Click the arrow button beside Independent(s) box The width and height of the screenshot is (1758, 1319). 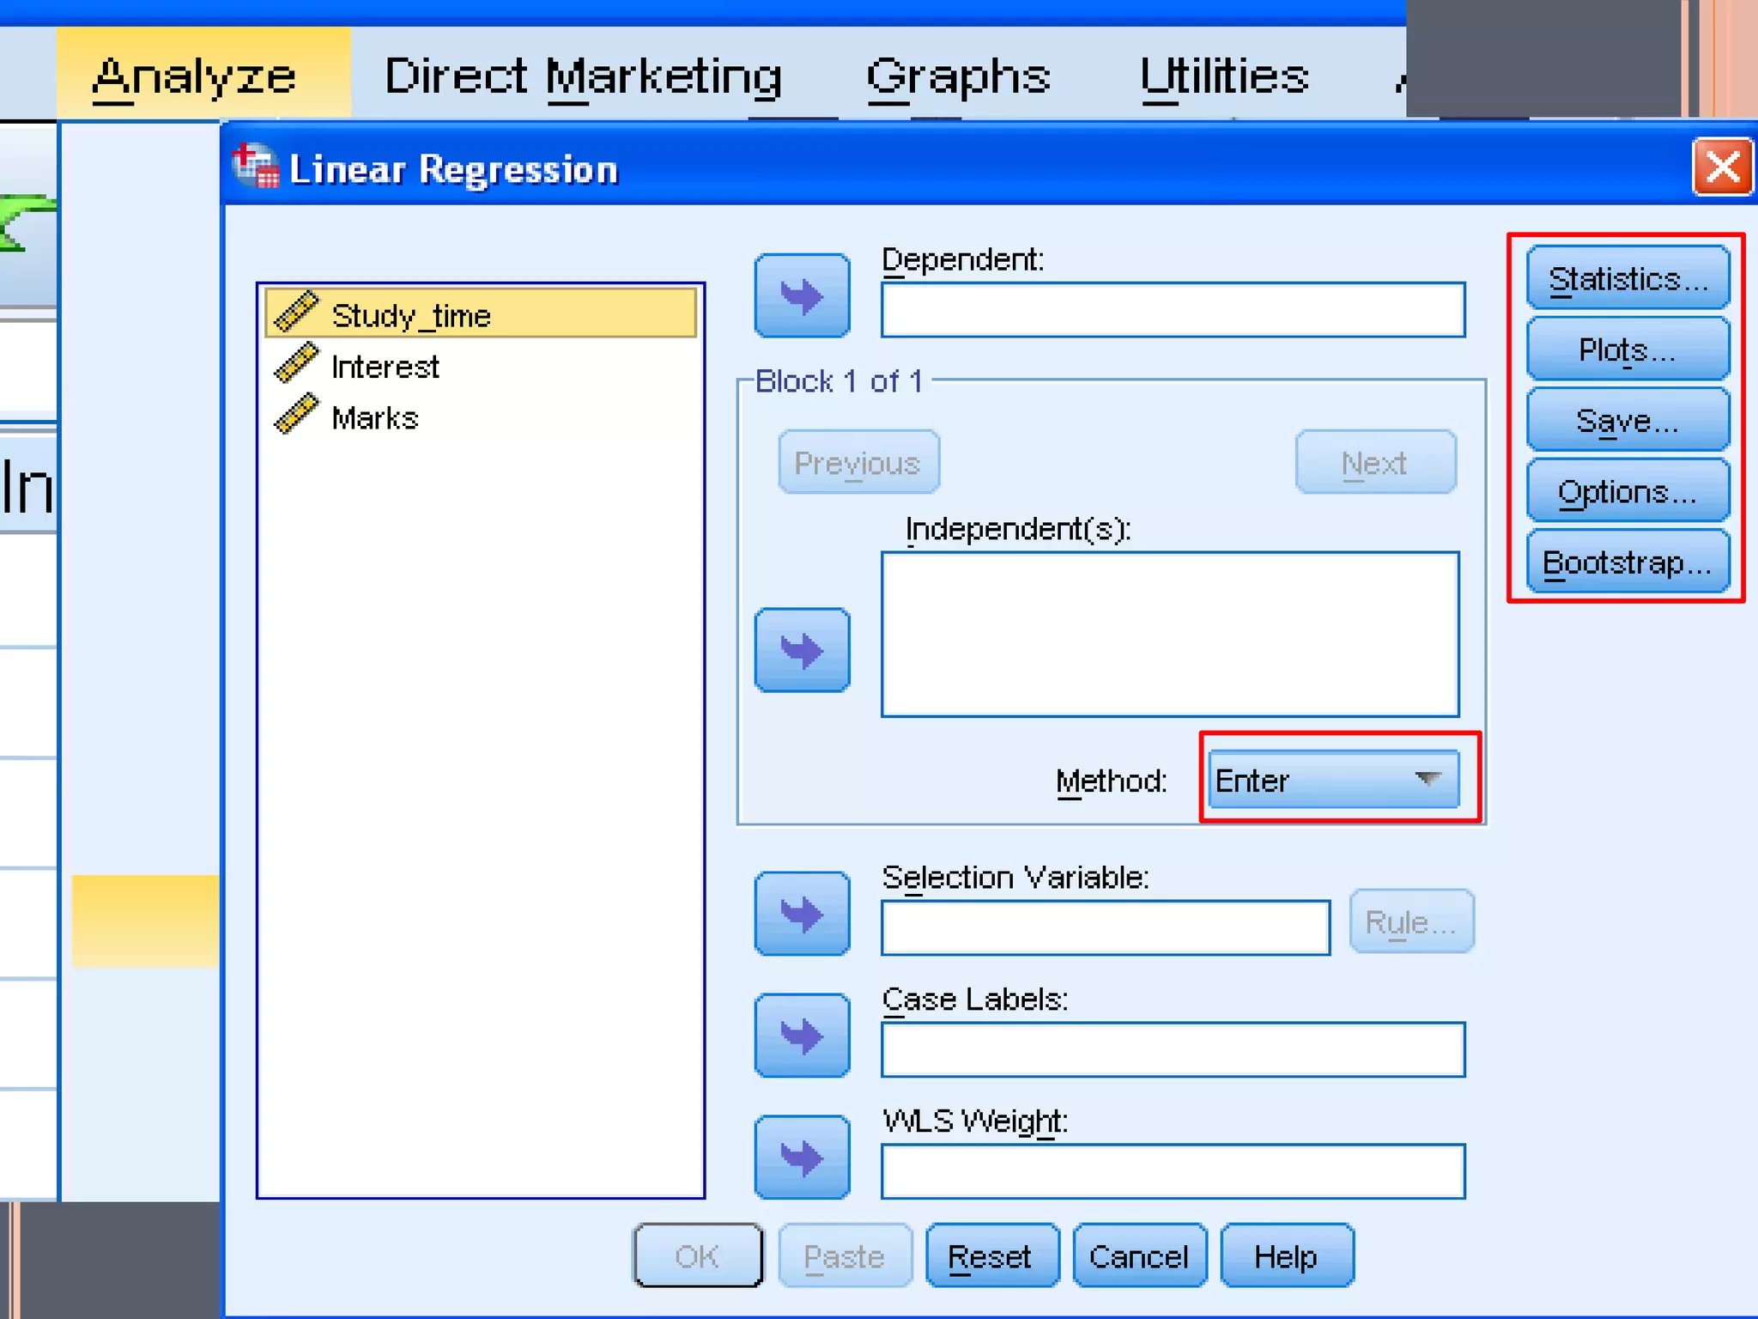[802, 650]
